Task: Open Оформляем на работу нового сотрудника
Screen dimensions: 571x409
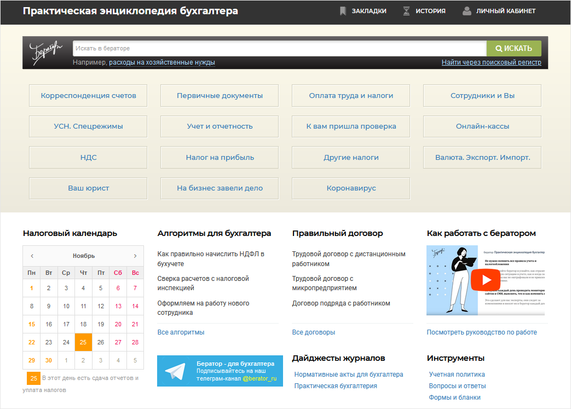Action: click(x=203, y=308)
